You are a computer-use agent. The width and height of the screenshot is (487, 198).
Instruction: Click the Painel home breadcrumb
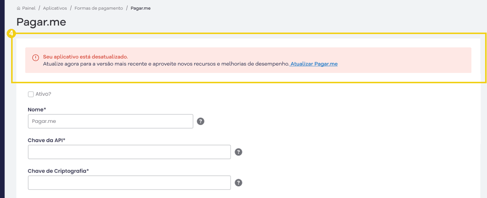click(26, 8)
